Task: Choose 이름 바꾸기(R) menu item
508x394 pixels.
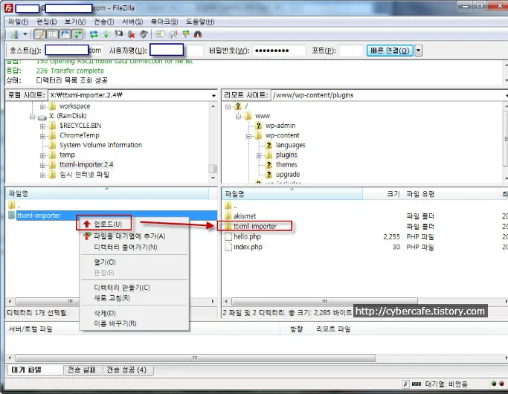Action: pyautogui.click(x=134, y=323)
